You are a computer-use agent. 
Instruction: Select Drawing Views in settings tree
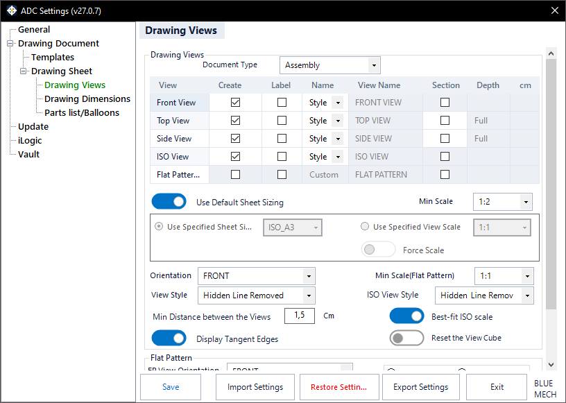point(75,85)
